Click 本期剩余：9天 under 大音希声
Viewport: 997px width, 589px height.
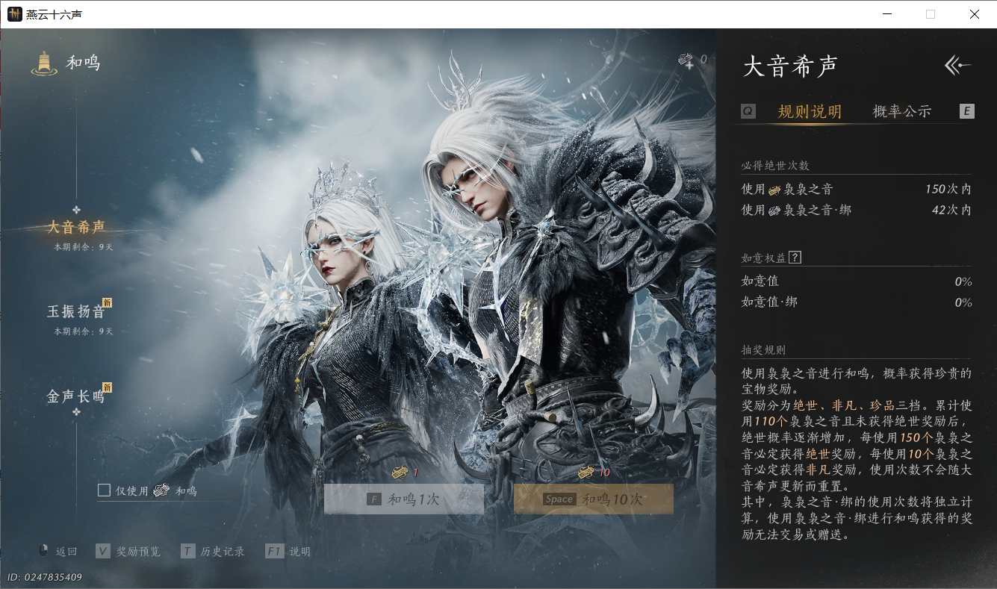tap(84, 246)
